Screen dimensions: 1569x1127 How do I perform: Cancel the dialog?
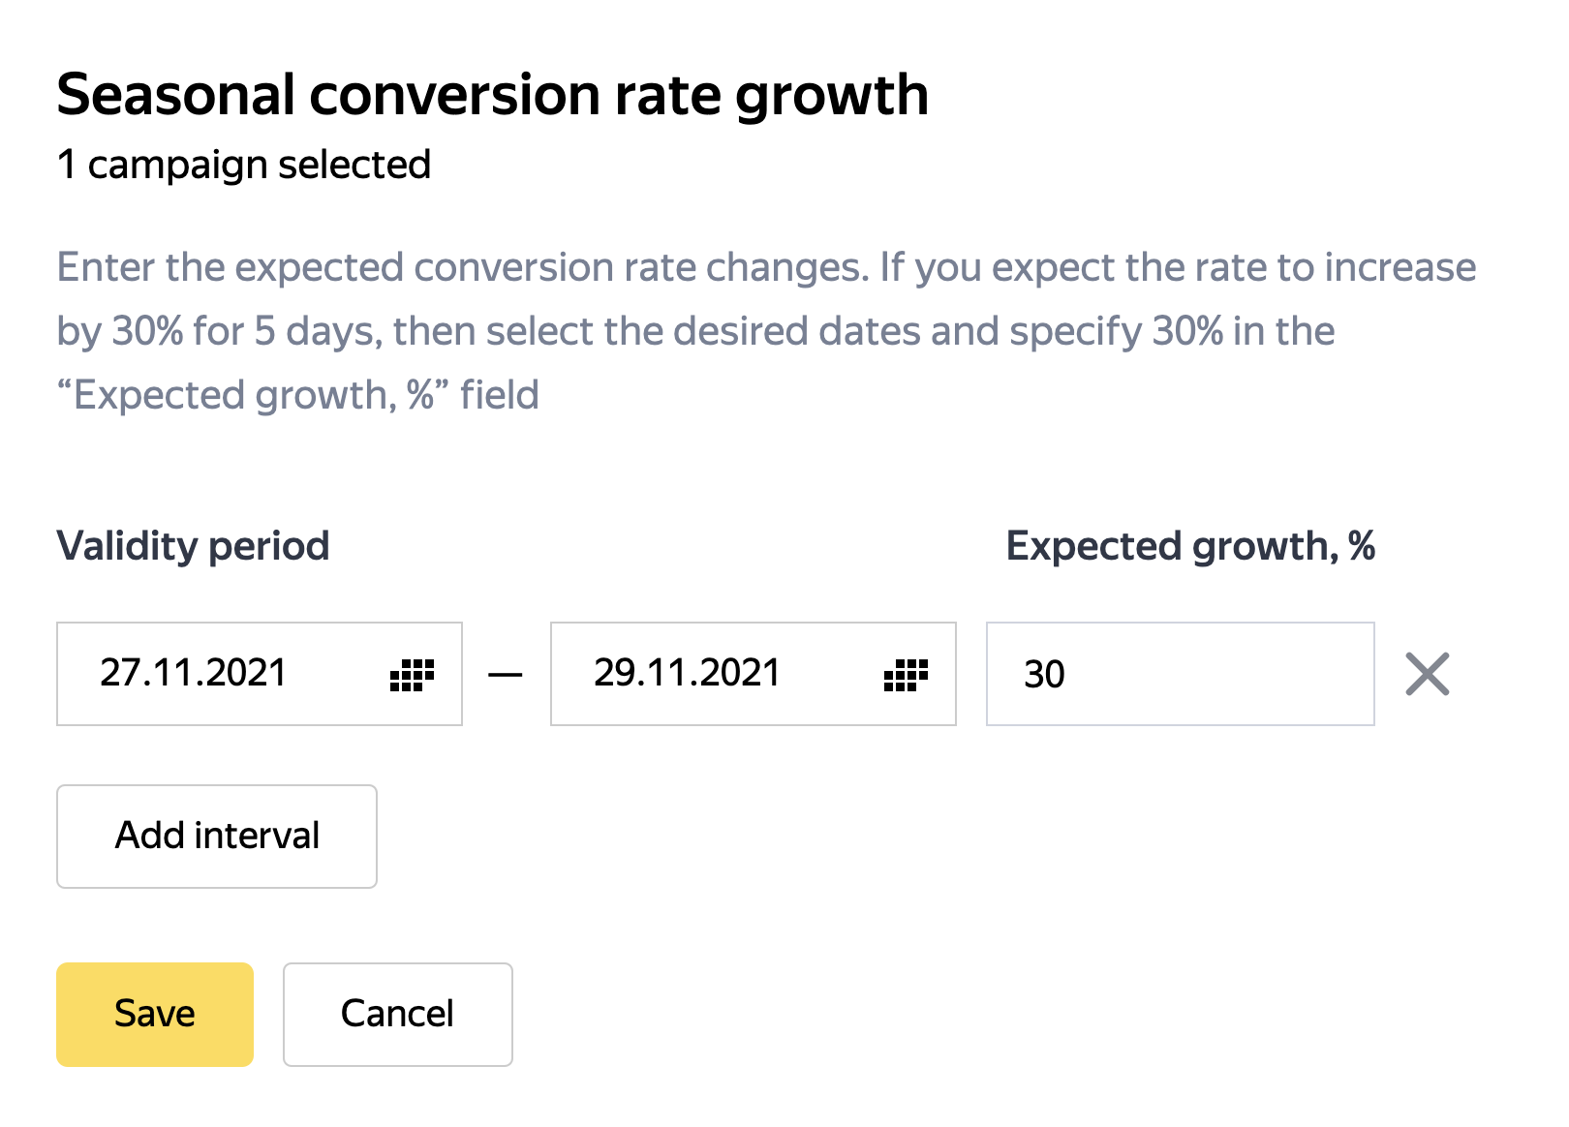[x=397, y=1014]
